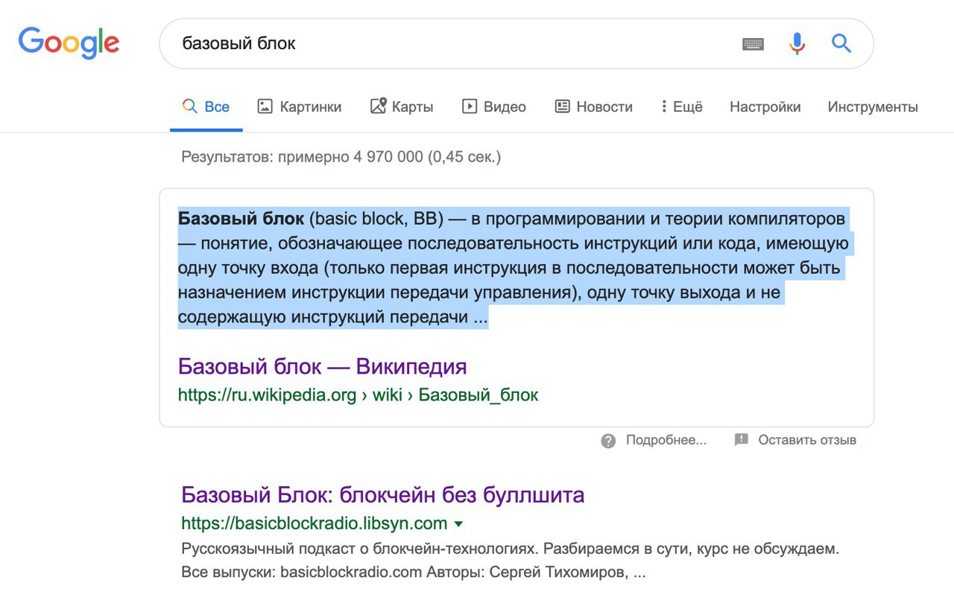This screenshot has width=954, height=603.
Task: Open Настройки
Action: 765,107
